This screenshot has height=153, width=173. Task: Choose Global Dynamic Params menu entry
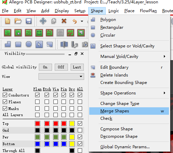click(x=129, y=147)
